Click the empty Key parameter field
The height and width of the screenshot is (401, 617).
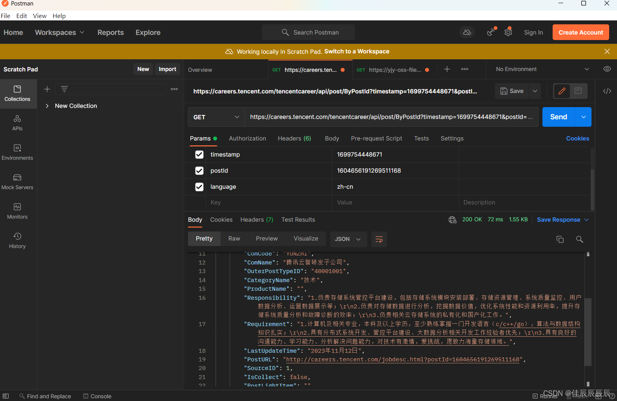[x=269, y=202]
